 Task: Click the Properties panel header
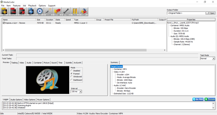[x=191, y=19]
